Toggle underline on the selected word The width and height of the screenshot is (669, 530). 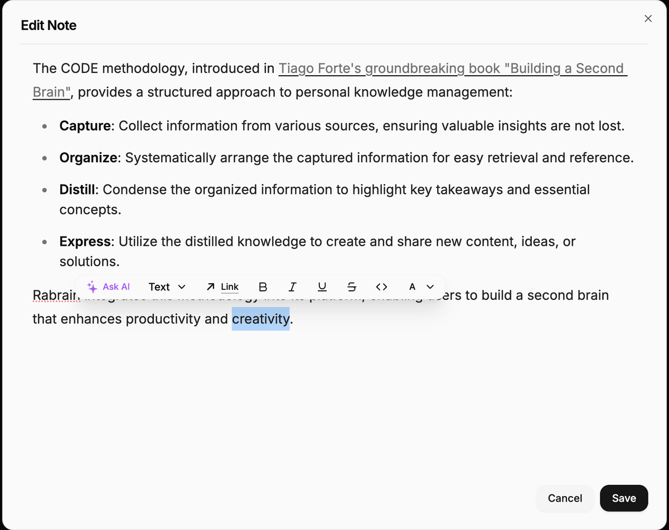coord(322,286)
